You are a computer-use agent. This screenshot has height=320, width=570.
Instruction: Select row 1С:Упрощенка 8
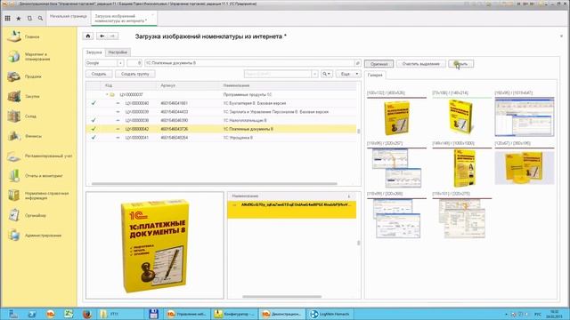(221, 138)
